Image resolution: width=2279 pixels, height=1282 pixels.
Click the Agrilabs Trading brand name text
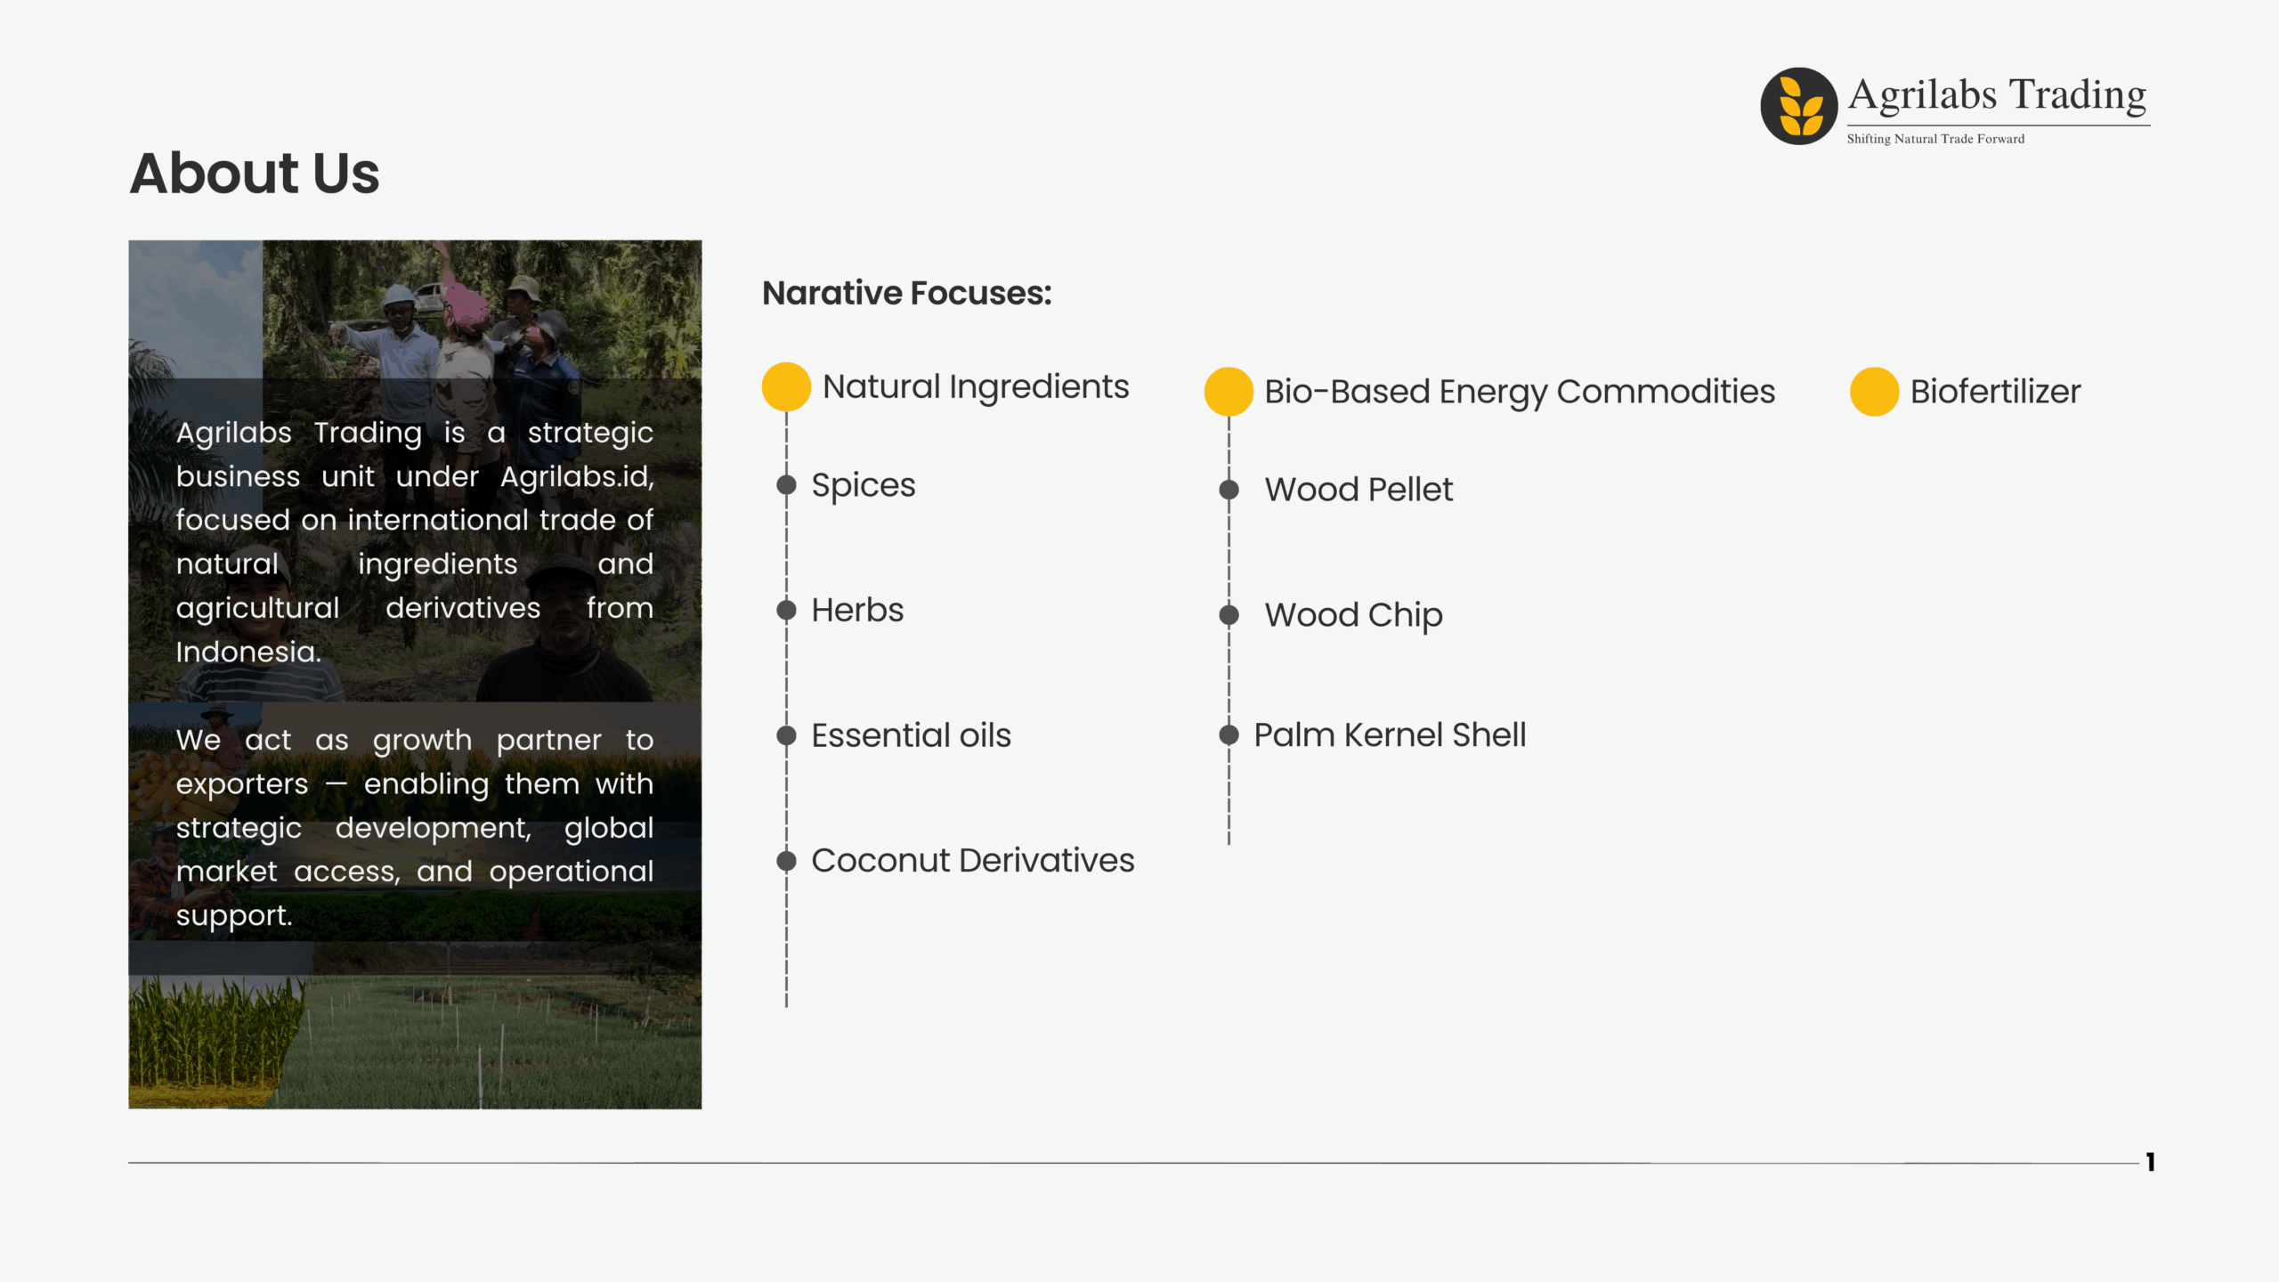point(1998,95)
